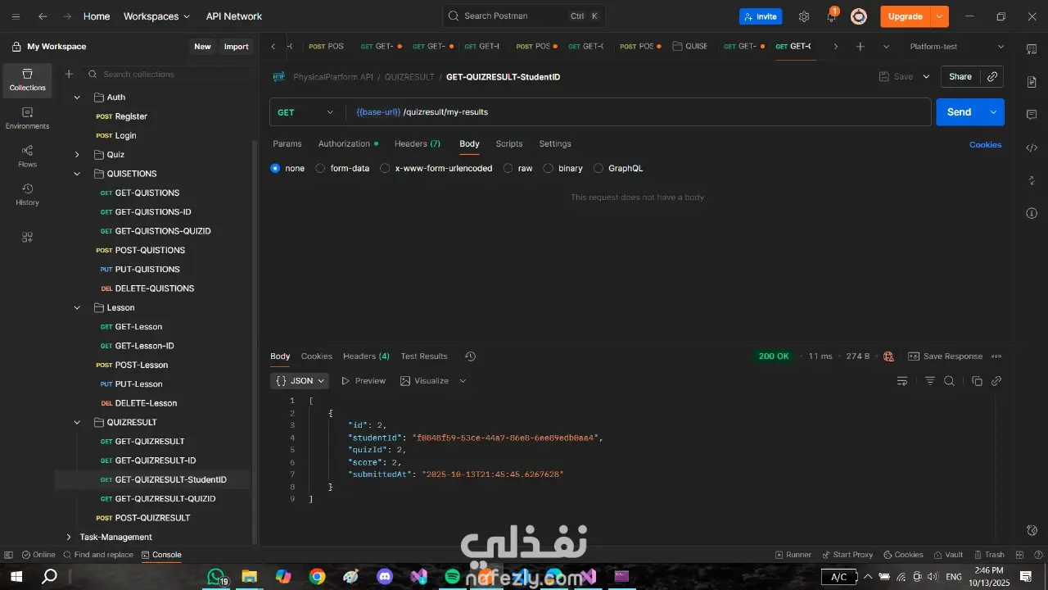Open the comments pane icon
1048x590 pixels.
click(x=1032, y=115)
